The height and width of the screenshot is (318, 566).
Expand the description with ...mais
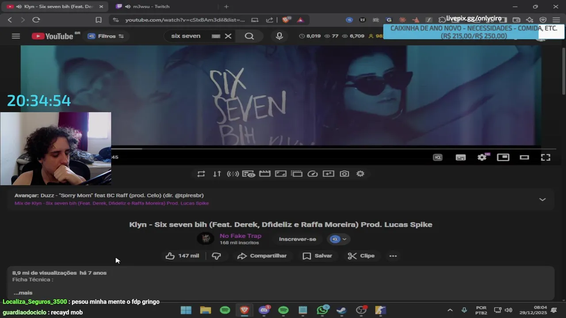(23, 293)
